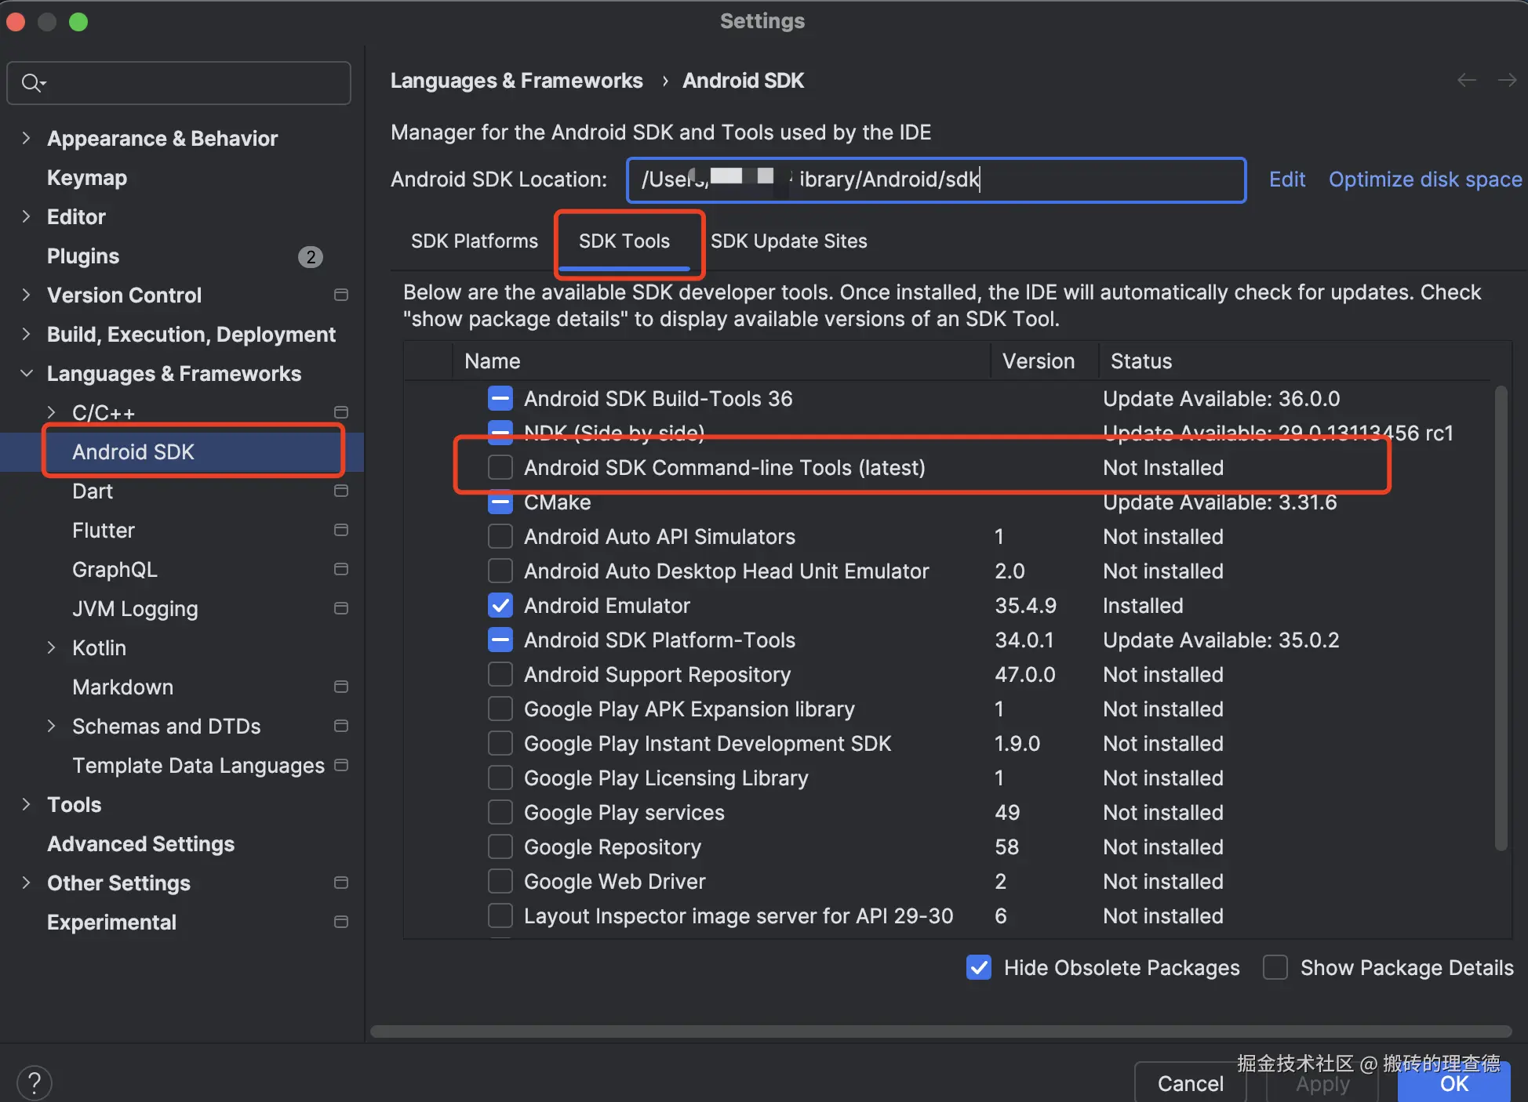Select the SDK Tools tab

point(624,241)
